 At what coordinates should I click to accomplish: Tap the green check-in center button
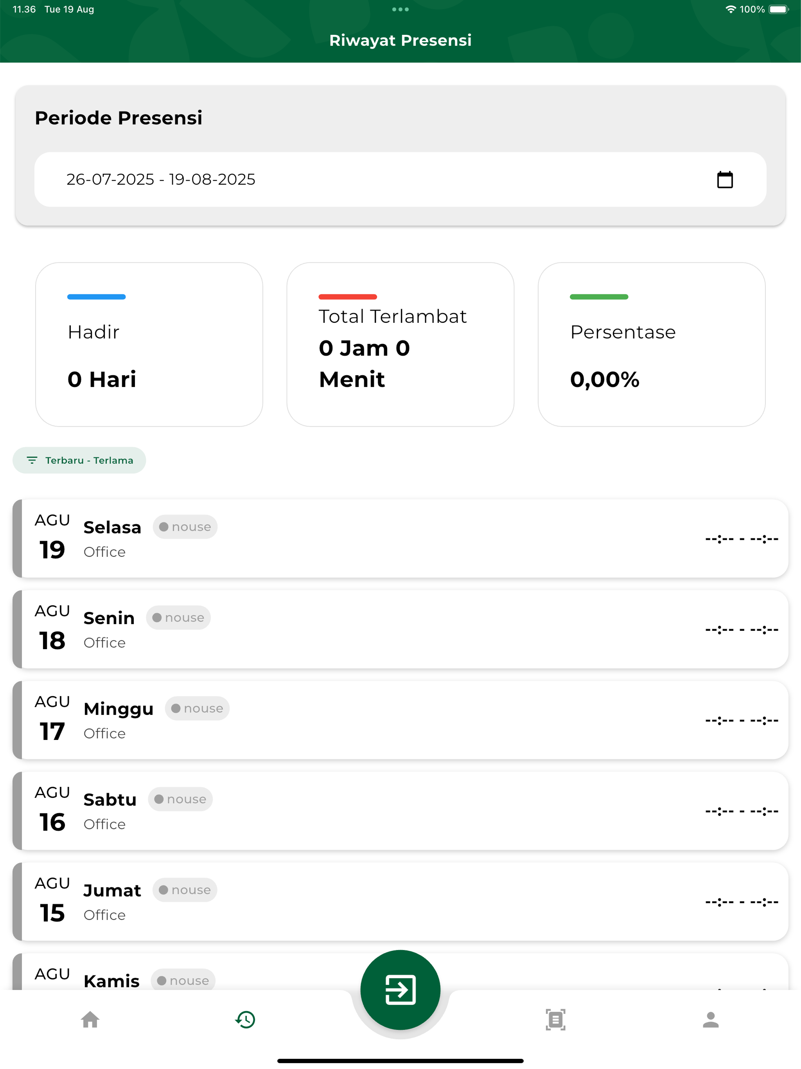click(400, 989)
